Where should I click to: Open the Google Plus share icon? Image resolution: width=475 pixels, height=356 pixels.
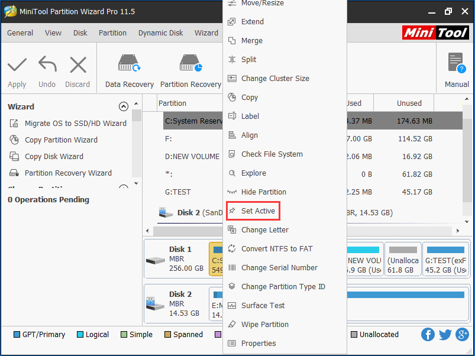click(x=462, y=335)
